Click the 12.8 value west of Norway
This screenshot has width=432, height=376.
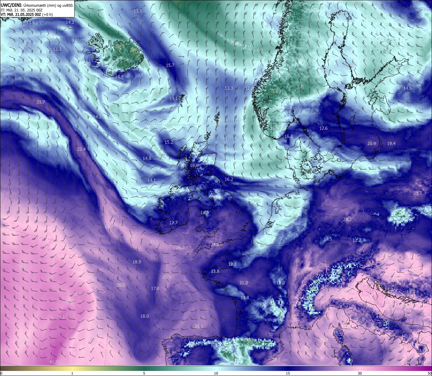pyautogui.click(x=249, y=88)
